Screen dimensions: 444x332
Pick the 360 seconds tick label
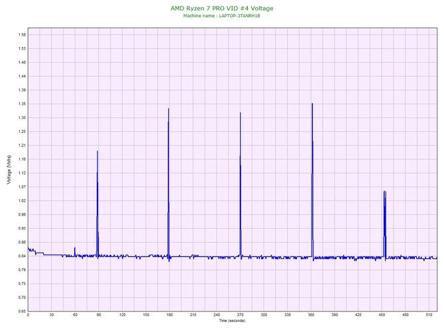tap(311, 315)
